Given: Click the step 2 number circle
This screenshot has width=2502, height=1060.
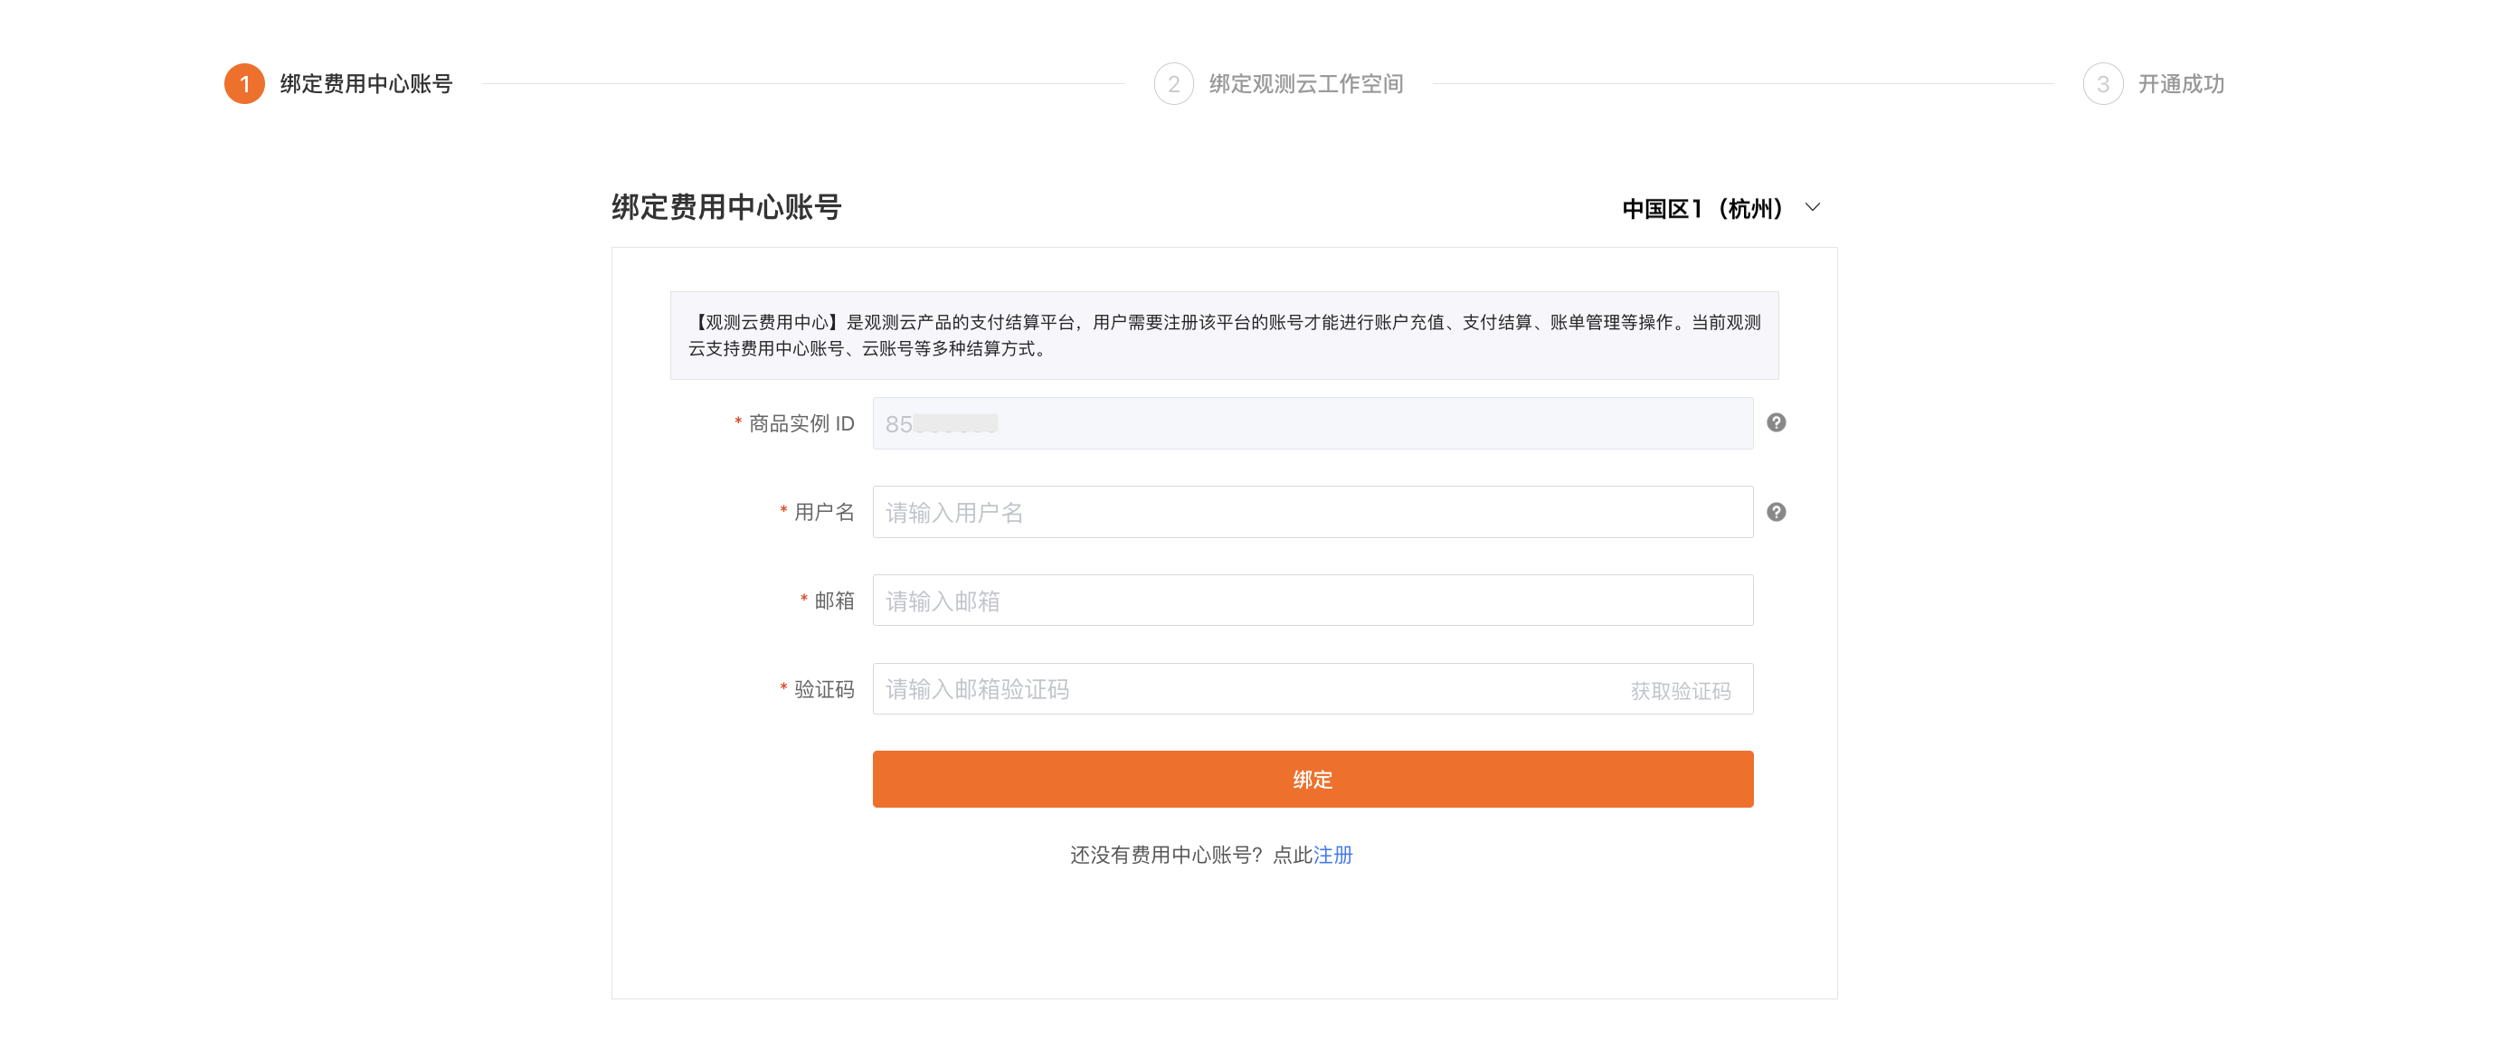Looking at the screenshot, I should click(1173, 83).
